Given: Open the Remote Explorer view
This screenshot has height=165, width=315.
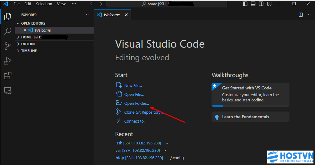Looking at the screenshot, I should point(8,91).
